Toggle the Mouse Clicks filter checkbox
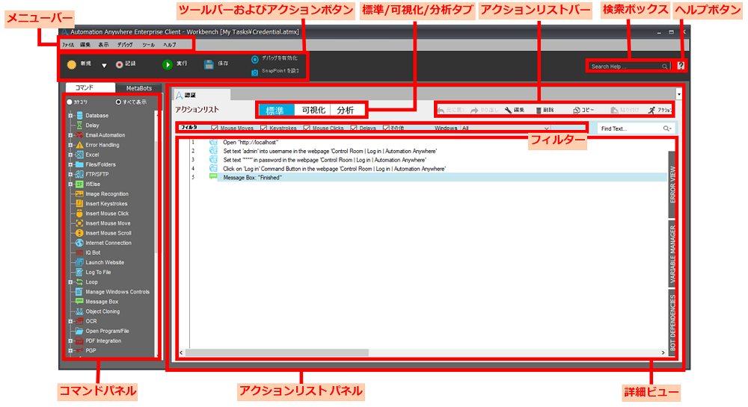The height and width of the screenshot is (407, 748). (307, 128)
